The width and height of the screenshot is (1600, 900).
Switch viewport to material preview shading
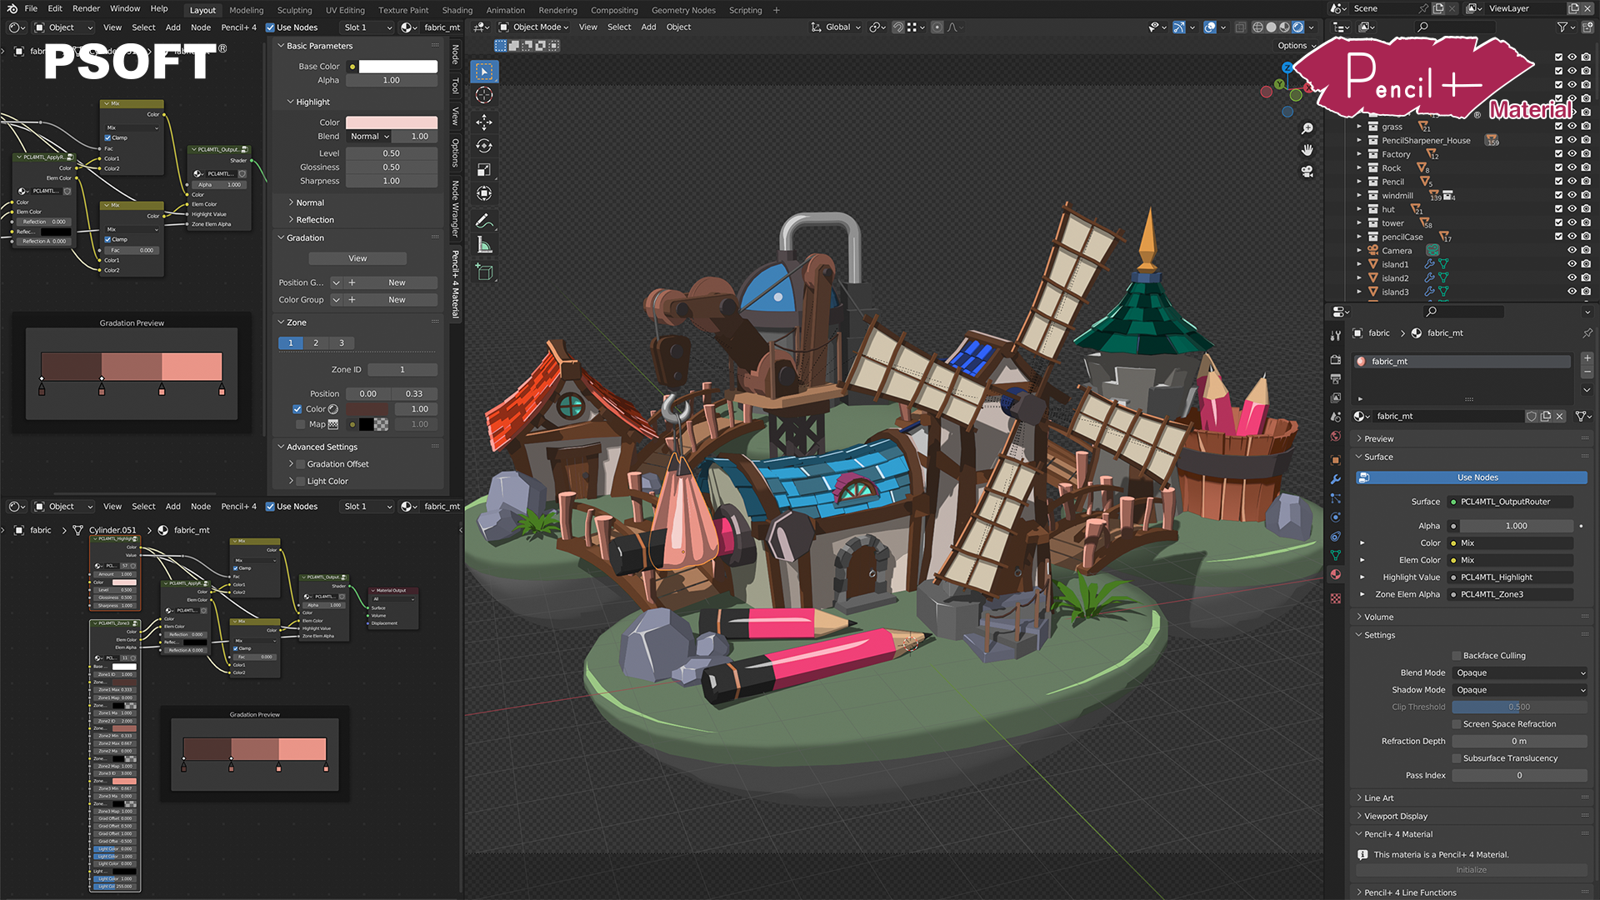(x=1285, y=27)
